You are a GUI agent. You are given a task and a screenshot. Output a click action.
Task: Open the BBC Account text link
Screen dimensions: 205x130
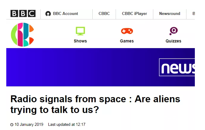click(65, 13)
